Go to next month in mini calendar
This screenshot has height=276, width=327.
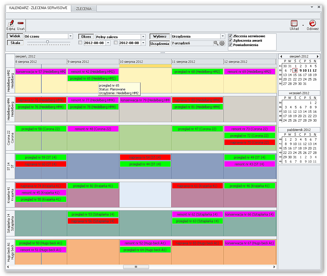318,56
